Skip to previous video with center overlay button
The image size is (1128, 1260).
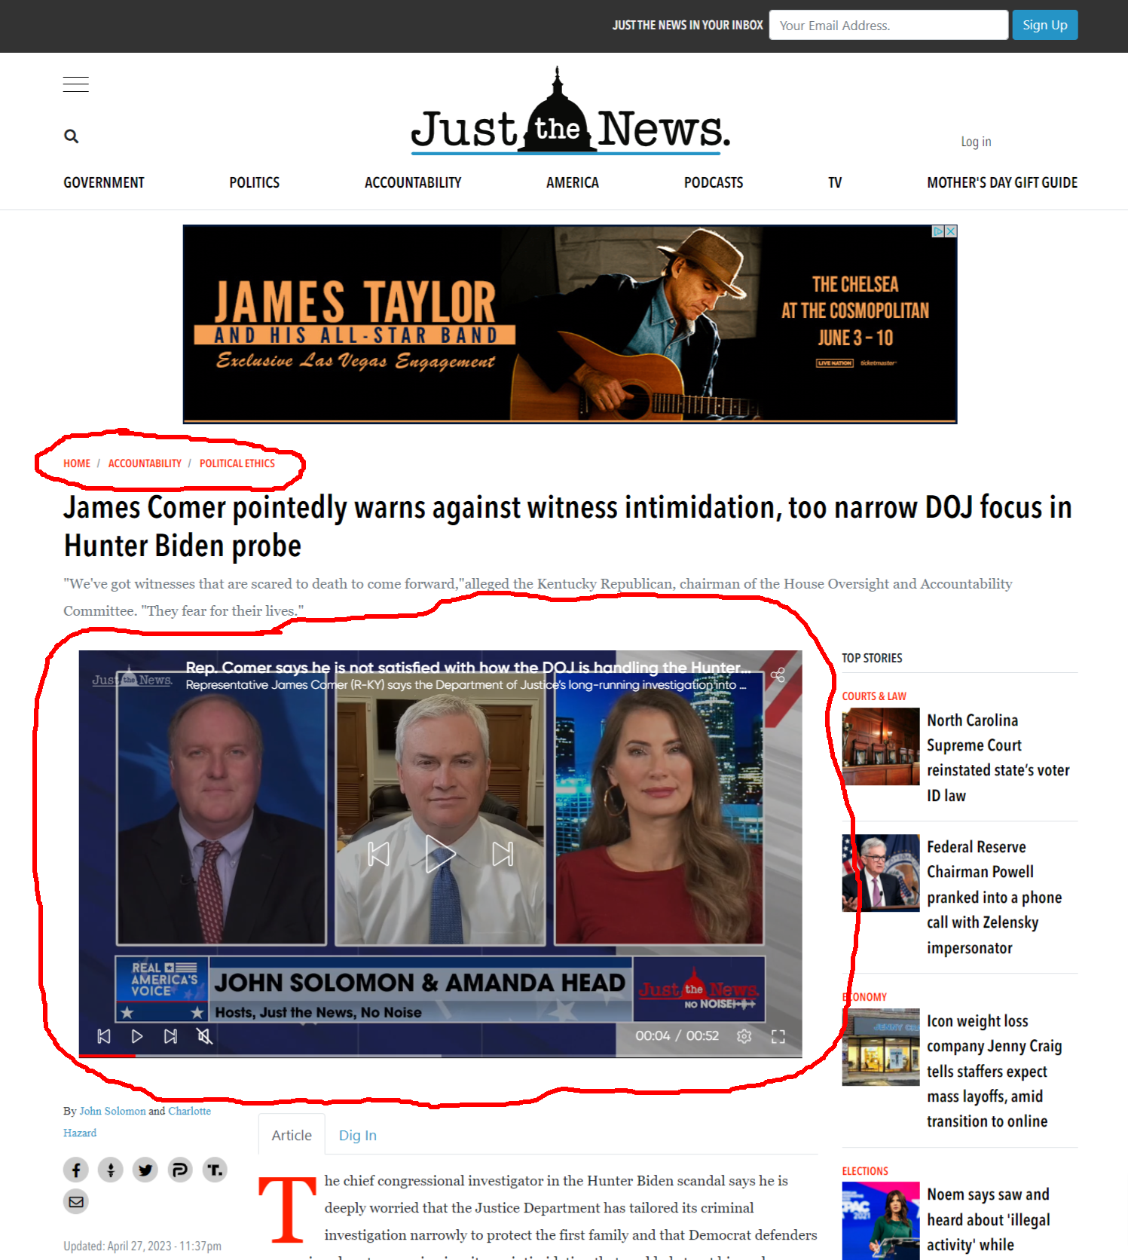point(378,854)
